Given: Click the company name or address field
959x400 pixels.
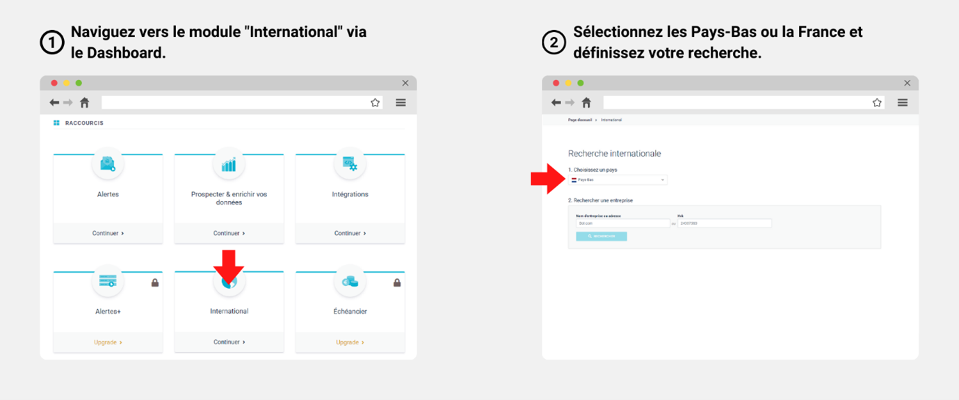Looking at the screenshot, I should 622,223.
